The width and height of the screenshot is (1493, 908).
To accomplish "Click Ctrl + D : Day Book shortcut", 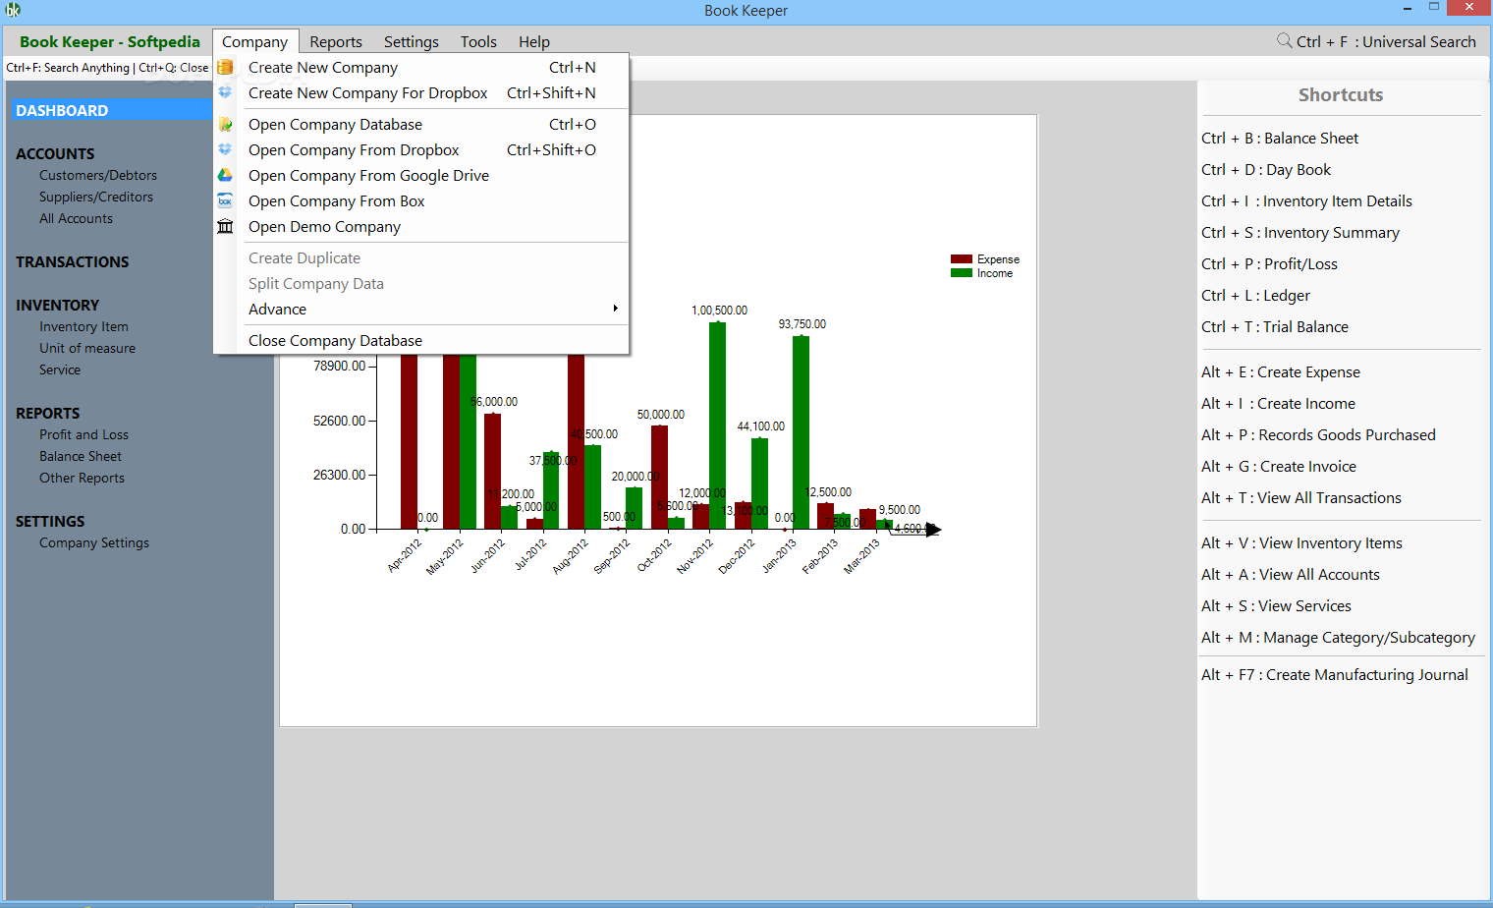I will [x=1266, y=170].
